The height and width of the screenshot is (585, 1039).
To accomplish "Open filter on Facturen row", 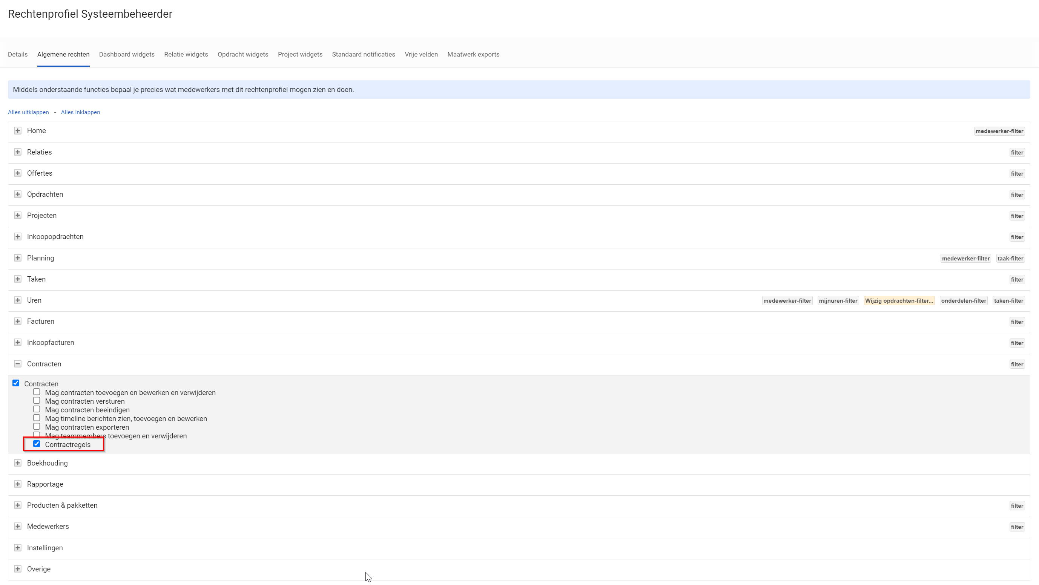I will pyautogui.click(x=1017, y=322).
